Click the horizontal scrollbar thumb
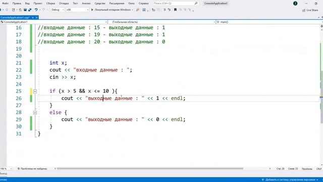 click(150, 168)
